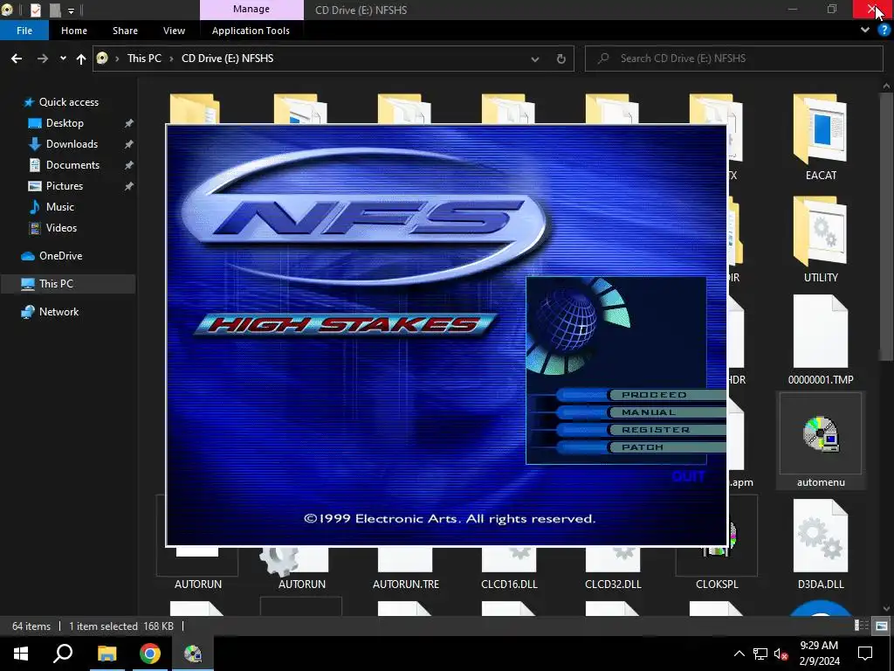
Task: Open Desktop in the navigation pane
Action: coord(65,123)
